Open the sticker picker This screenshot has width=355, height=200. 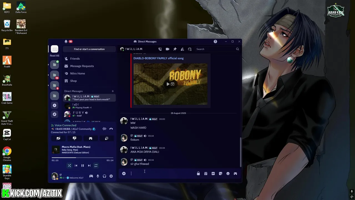220,174
